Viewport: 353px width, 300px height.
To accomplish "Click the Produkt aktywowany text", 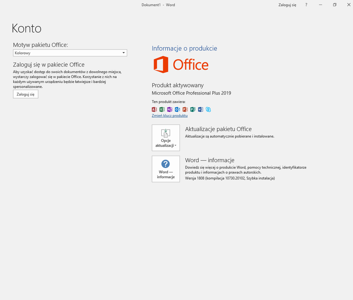I will (178, 85).
